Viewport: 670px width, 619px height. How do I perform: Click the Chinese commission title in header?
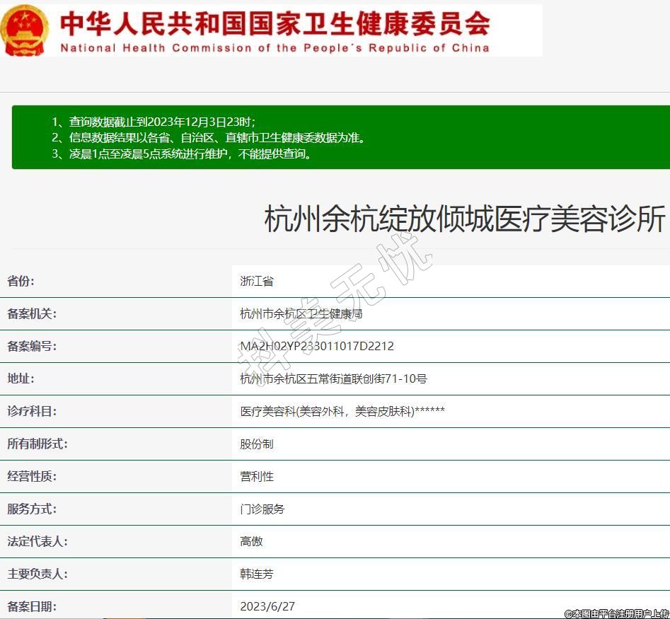[275, 23]
